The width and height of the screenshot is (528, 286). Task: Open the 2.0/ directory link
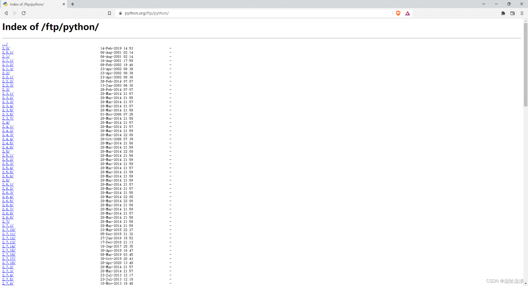tap(6, 48)
